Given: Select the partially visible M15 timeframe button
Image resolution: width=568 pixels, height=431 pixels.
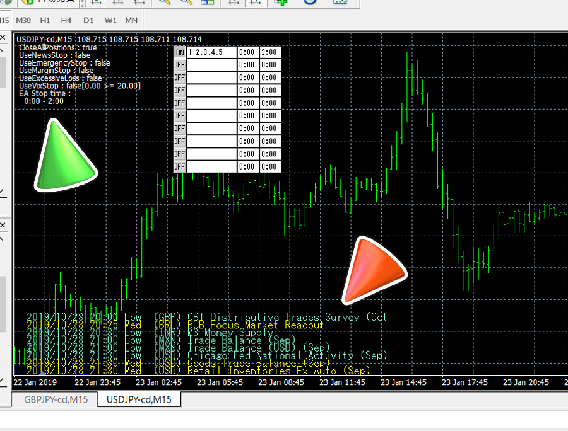Looking at the screenshot, I should (x=4, y=20).
